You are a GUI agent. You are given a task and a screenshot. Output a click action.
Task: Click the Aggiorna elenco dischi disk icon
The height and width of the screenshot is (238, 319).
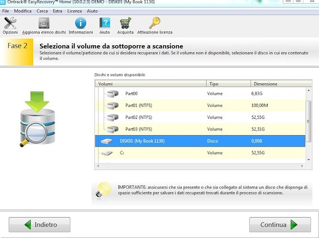(x=44, y=23)
